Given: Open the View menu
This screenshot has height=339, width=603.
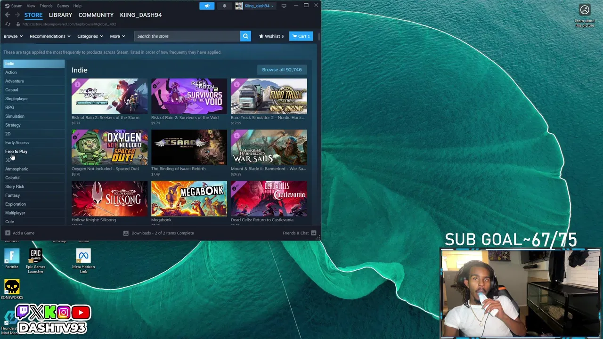Looking at the screenshot, I should 31,6.
